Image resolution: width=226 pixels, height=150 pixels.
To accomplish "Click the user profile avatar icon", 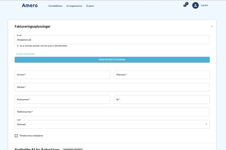I will (195, 5).
